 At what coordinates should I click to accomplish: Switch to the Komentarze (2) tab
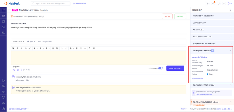(x=18, y=41)
